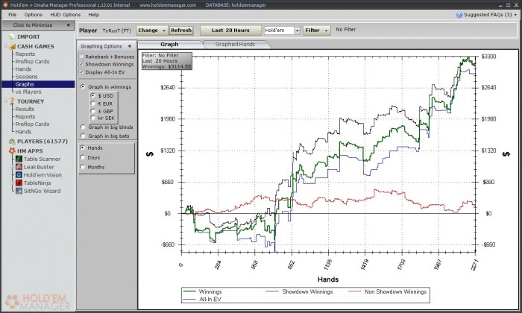Open the Table Scanner app icon
The image size is (522, 313).
point(19,159)
